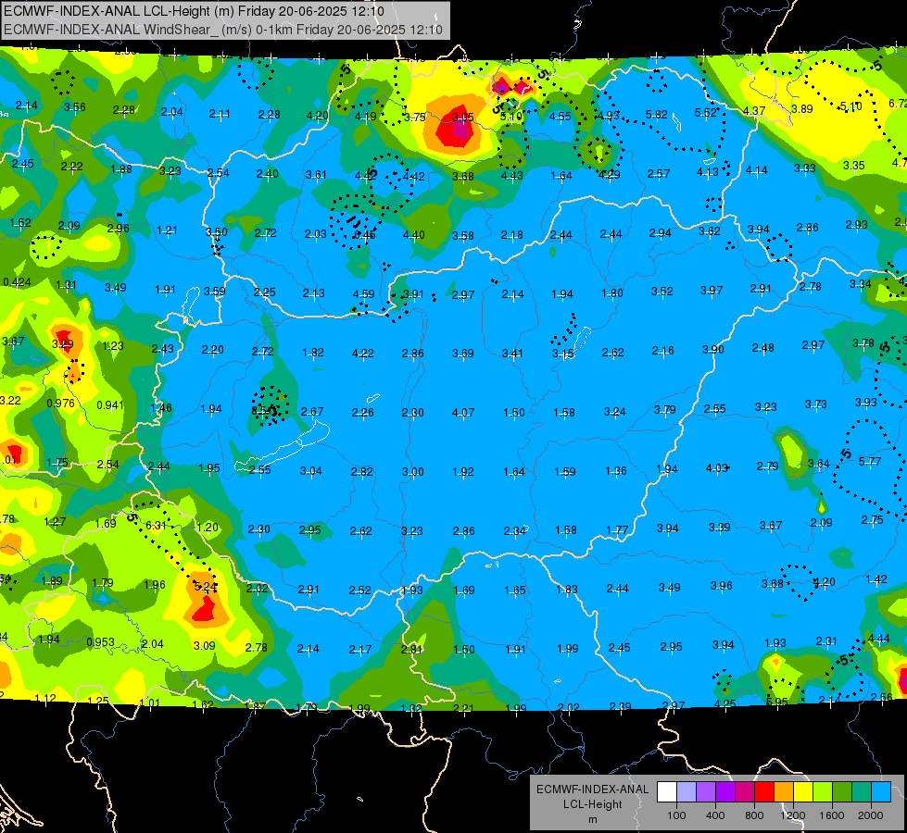Pick the teal-green legend swatch
Screen dimensions: 907x833
tap(862, 792)
